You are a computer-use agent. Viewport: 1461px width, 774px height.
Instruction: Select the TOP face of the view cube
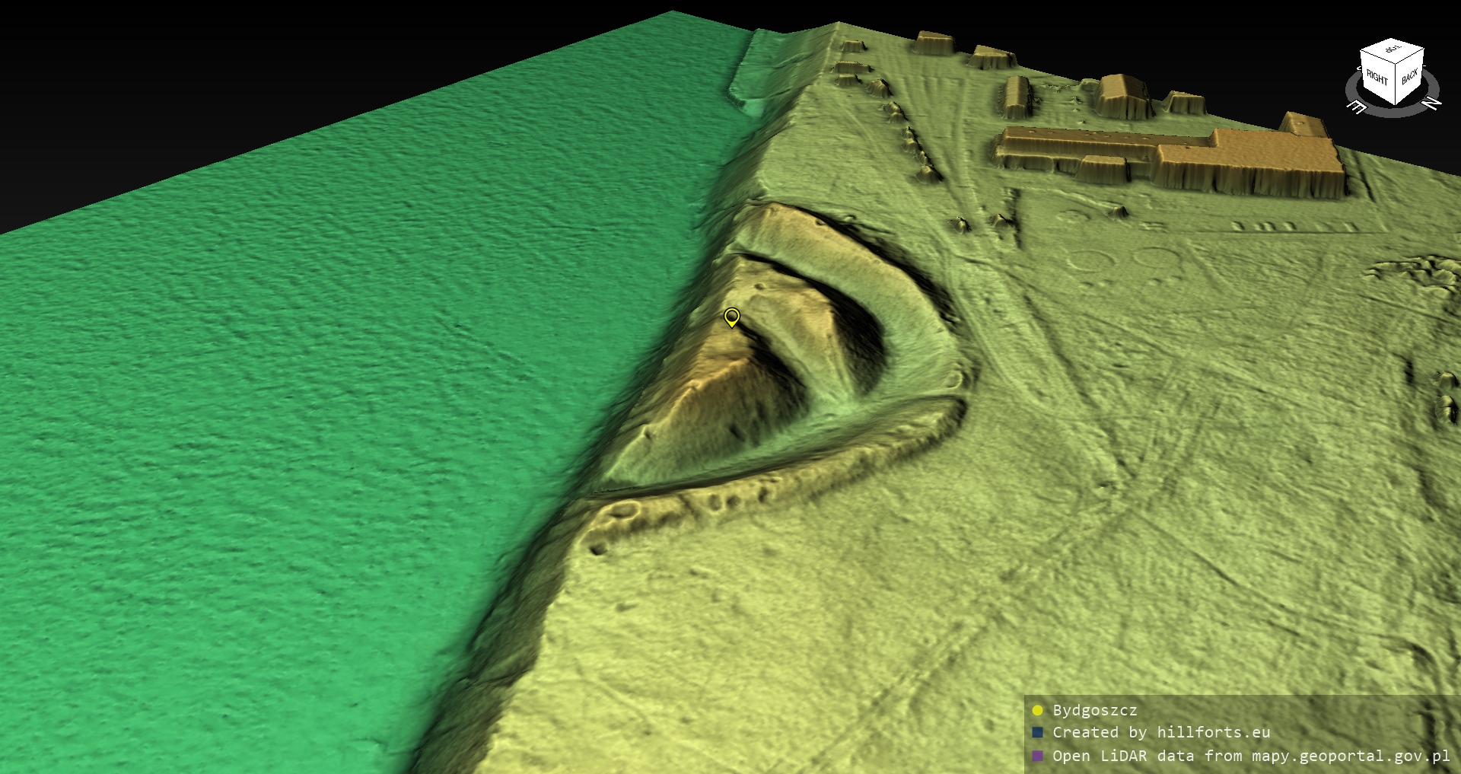1393,50
